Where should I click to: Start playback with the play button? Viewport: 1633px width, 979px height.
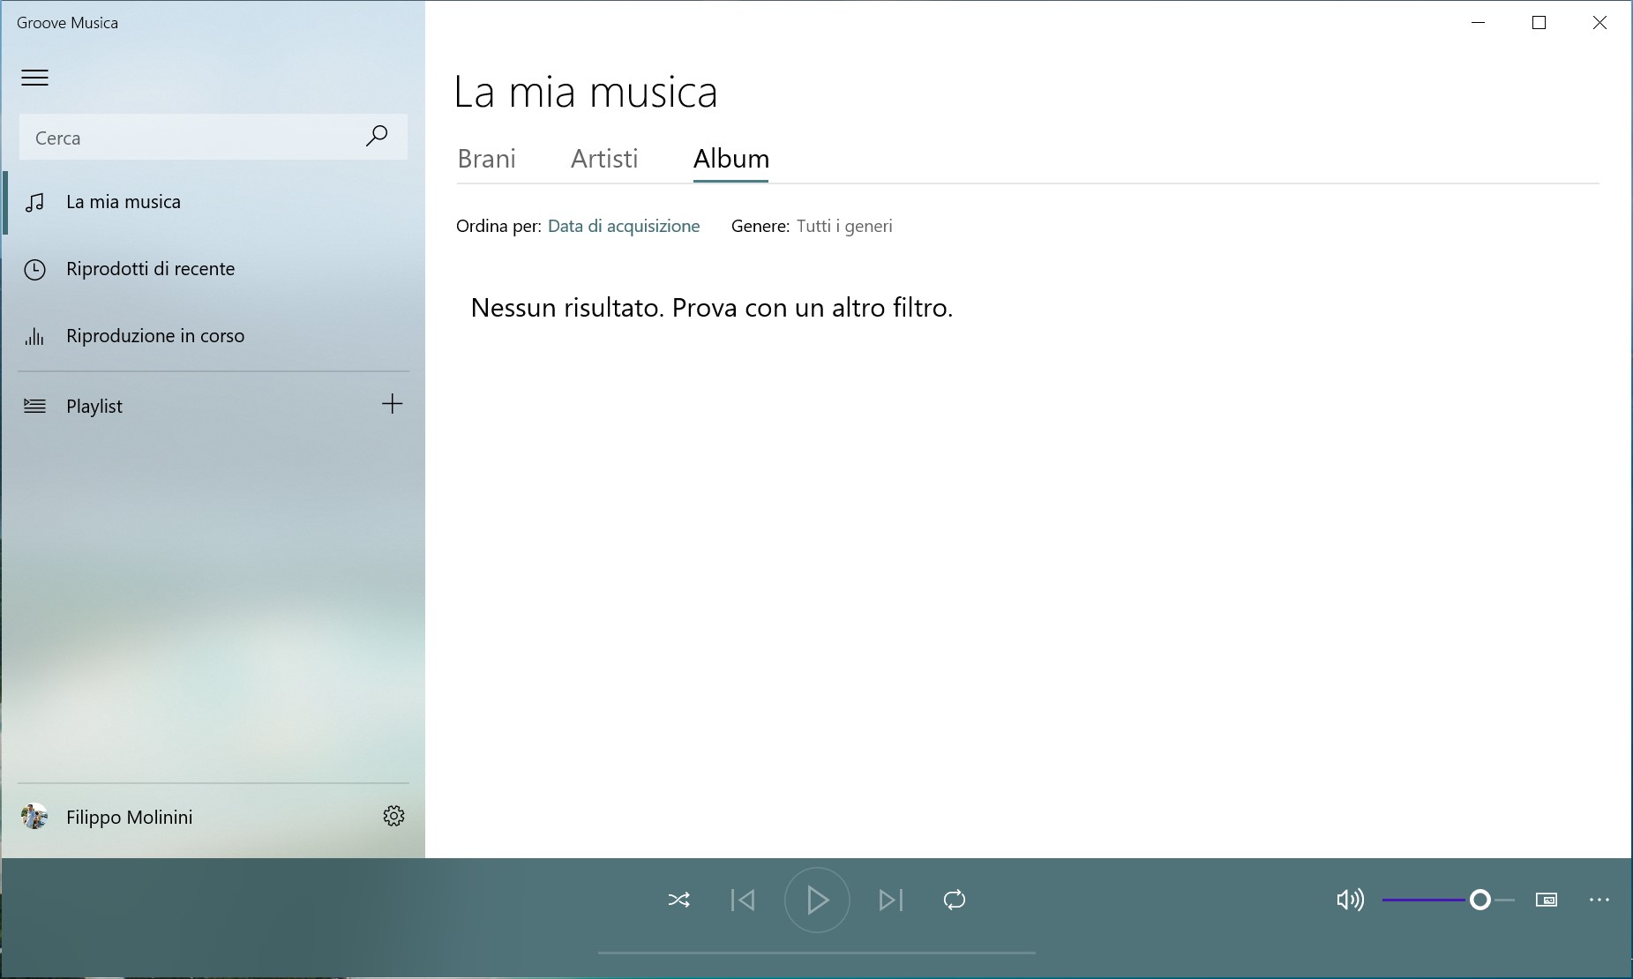tap(817, 900)
